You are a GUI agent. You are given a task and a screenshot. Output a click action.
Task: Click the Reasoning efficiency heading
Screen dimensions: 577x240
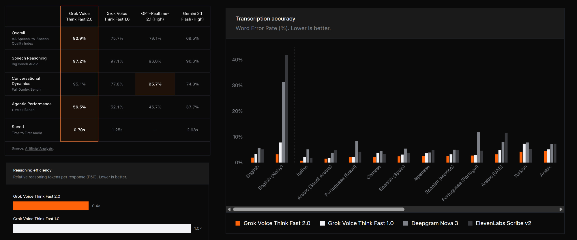coord(32,170)
